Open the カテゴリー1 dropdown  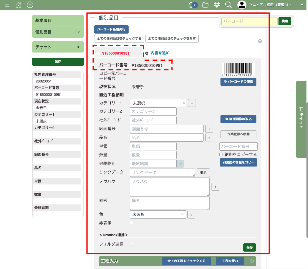click(158, 103)
